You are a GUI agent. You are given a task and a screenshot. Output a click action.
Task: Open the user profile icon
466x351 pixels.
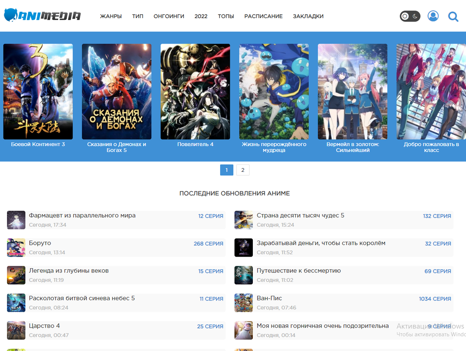[x=433, y=16]
